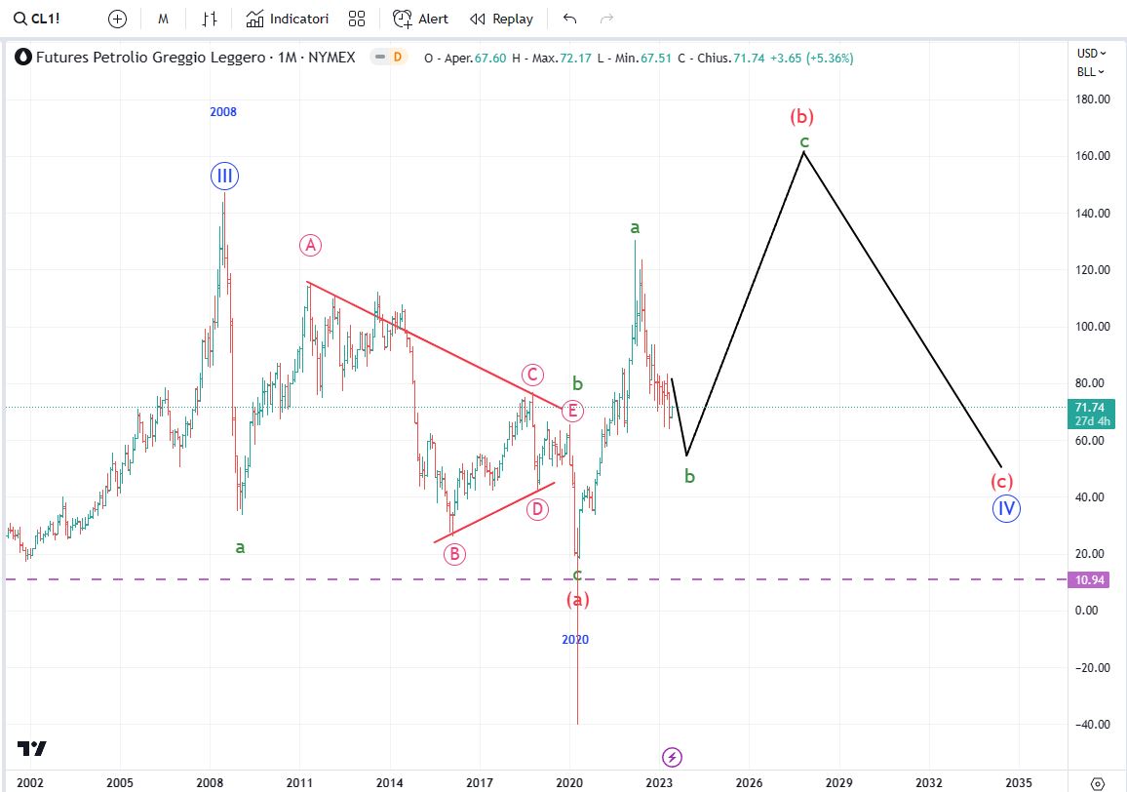Click 2035 on the time axis
The image size is (1127, 792).
[x=1019, y=782]
